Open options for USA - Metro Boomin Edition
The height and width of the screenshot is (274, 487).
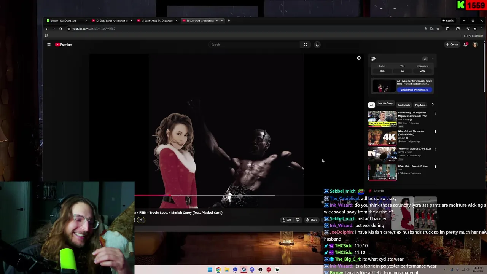pos(435,166)
